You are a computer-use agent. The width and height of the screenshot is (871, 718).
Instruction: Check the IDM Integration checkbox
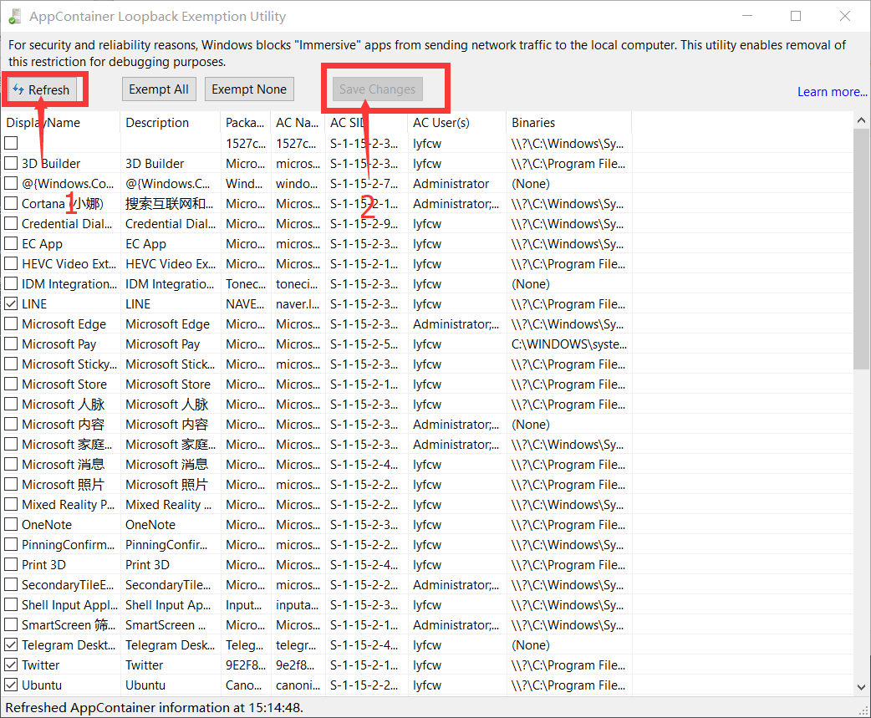point(11,283)
